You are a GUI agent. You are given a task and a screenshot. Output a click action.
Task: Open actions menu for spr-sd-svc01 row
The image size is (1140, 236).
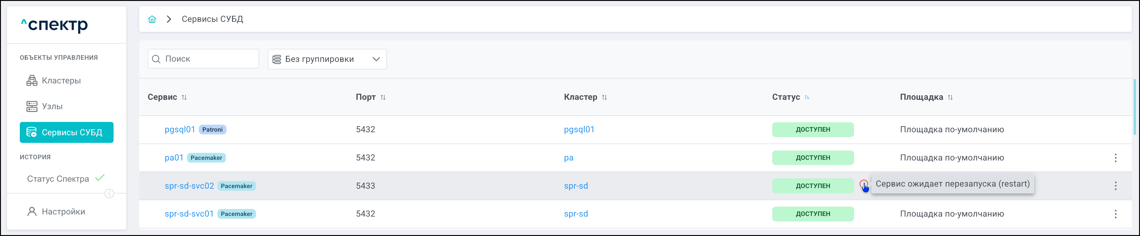coord(1115,214)
